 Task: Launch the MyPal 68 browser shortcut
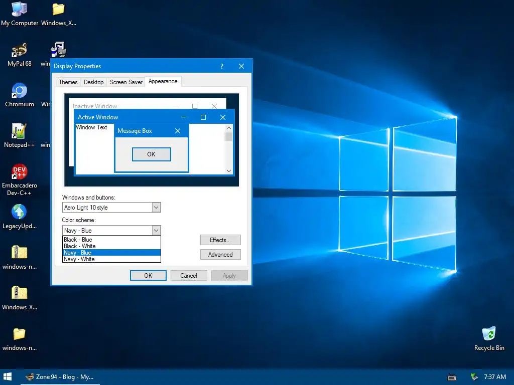pyautogui.click(x=20, y=54)
